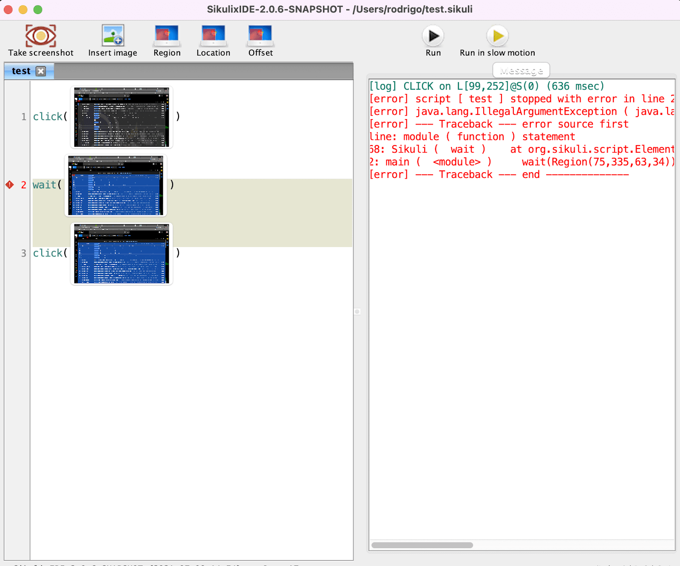This screenshot has width=680, height=566.
Task: Start Run in slow motion with the yellow play icon
Action: 497,36
